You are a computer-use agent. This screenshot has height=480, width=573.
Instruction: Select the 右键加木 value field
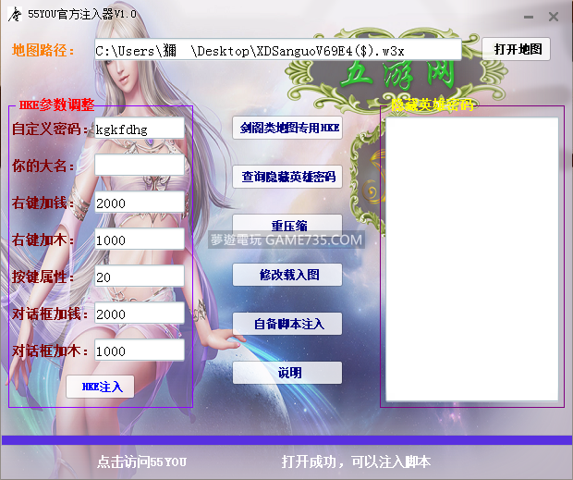pyautogui.click(x=140, y=240)
